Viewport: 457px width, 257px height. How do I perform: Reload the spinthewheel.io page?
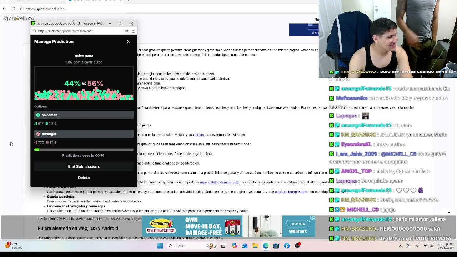13,9
